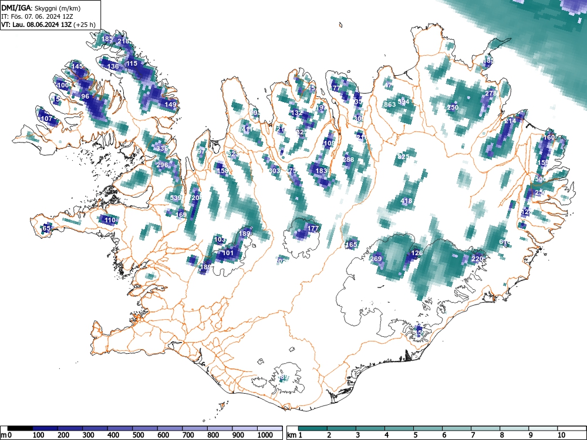
Task: Click the visibility value '278' on the map
Action: [491, 93]
